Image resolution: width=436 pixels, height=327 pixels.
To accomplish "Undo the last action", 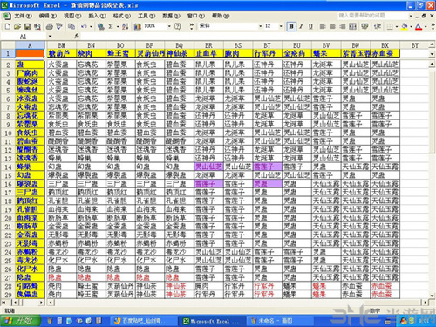I will [84, 26].
